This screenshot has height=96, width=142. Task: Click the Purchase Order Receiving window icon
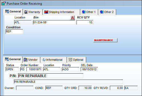[4, 3]
